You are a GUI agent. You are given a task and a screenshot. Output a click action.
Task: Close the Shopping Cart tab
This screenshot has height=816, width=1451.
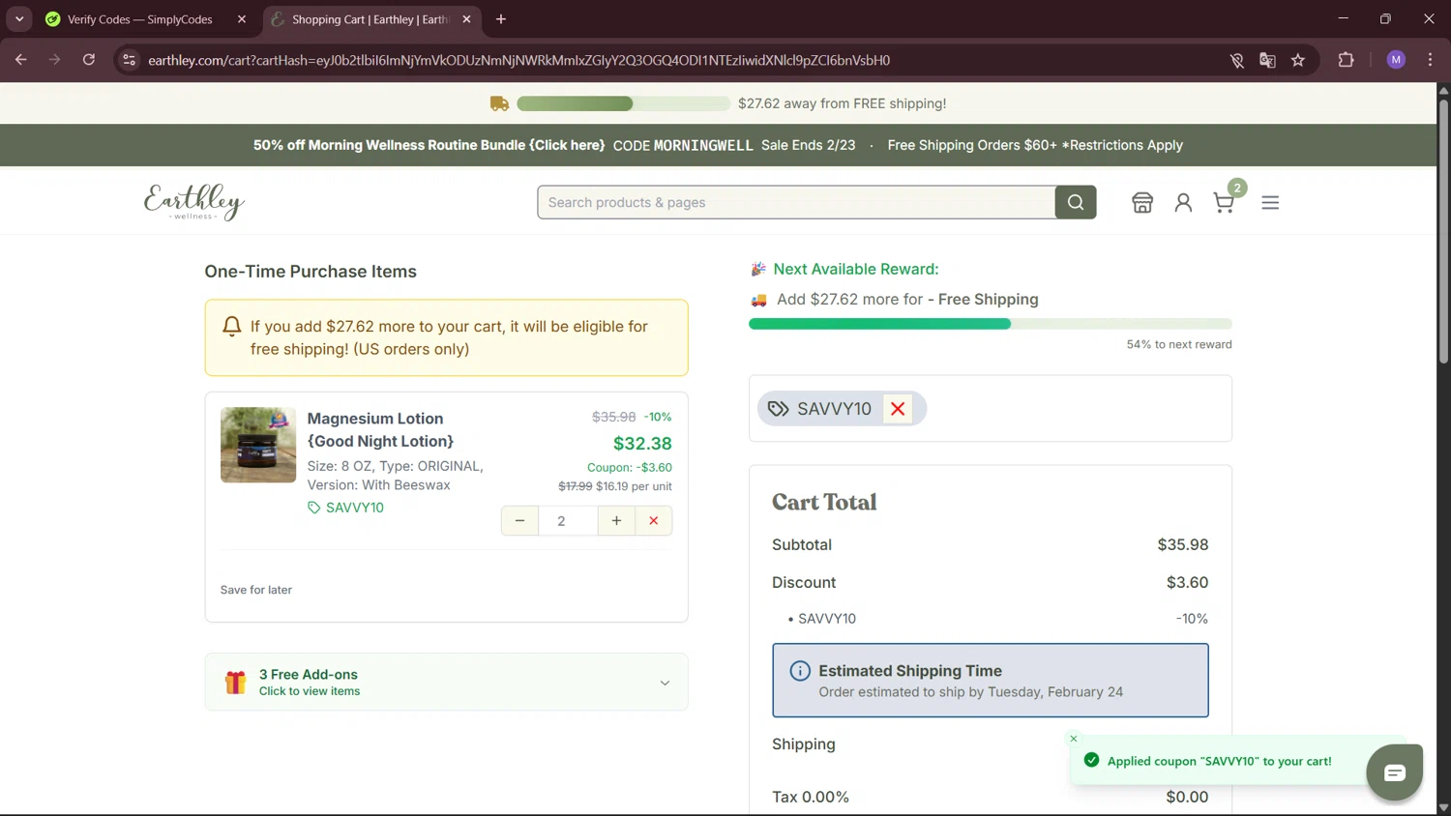(x=466, y=19)
